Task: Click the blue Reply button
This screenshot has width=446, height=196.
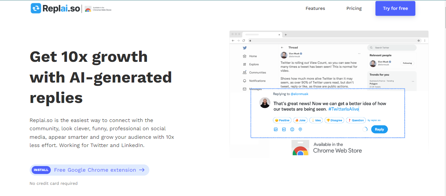Action: [x=379, y=130]
